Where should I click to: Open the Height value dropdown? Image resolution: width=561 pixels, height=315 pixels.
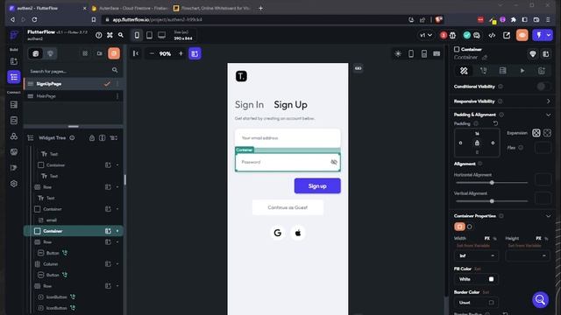coord(528,255)
